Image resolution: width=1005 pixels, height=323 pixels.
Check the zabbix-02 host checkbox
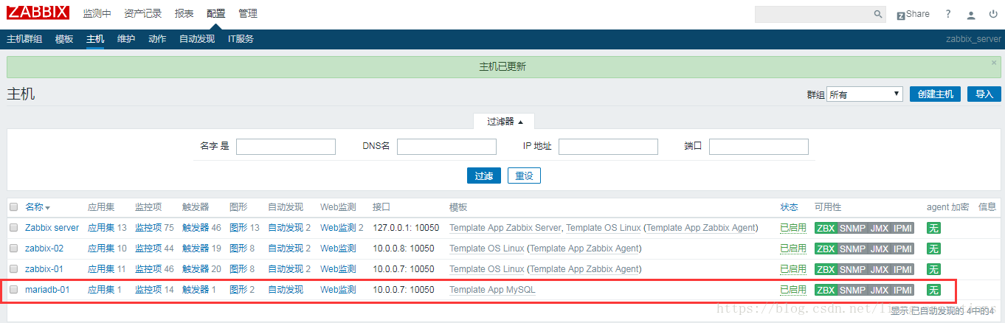[14, 249]
